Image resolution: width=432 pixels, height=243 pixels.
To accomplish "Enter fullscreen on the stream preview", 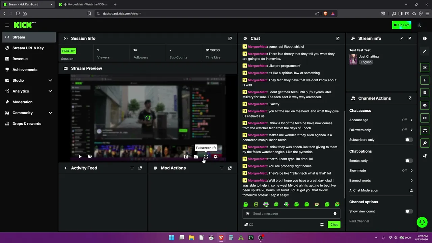I will [206, 157].
